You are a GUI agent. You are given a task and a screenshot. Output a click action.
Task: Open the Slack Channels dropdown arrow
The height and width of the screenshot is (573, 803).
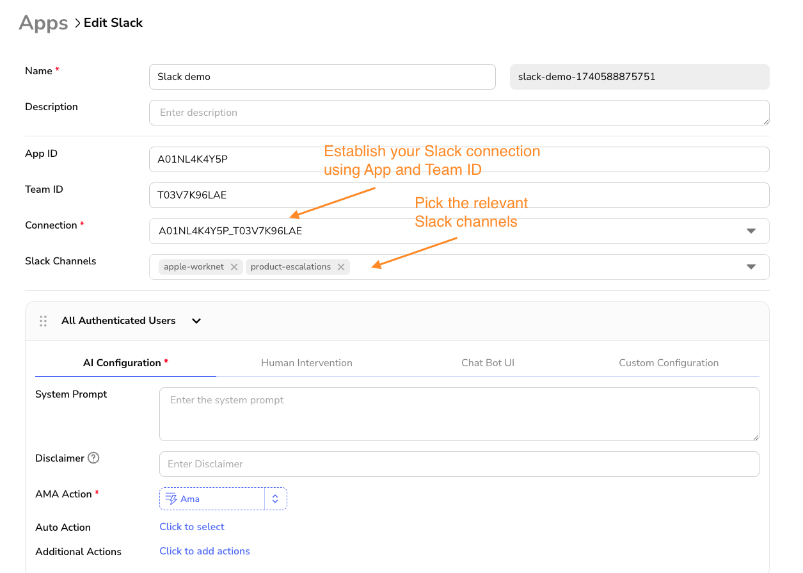point(751,267)
